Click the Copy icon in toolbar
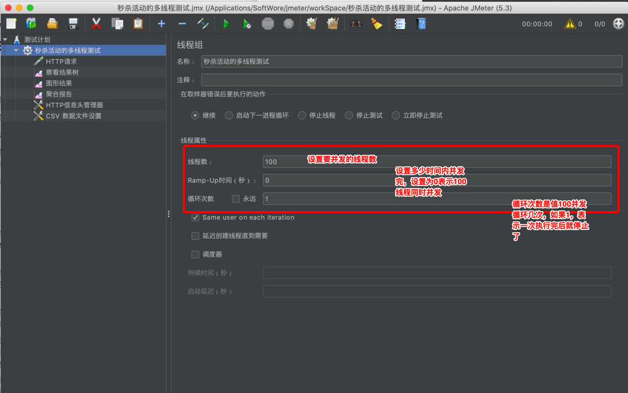Screen dimensions: 628x393 [117, 23]
